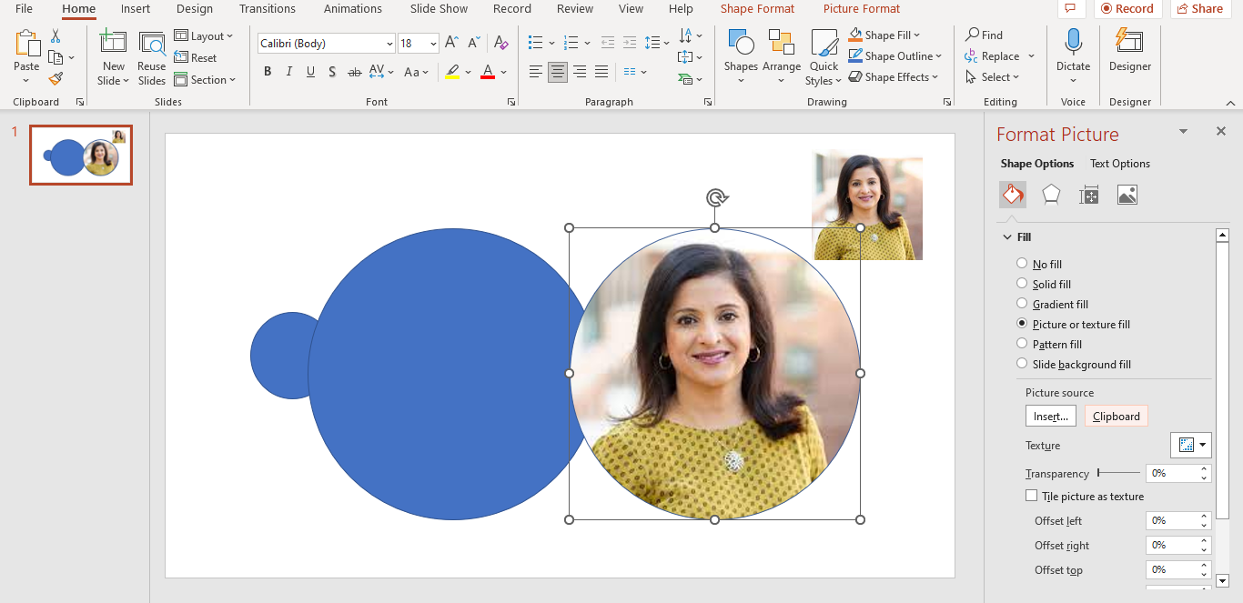Click the Transparency slider
The image size is (1243, 603).
pos(1118,473)
